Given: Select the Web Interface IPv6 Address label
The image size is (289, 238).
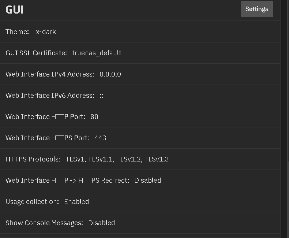Looking at the screenshot, I should click(50, 96).
